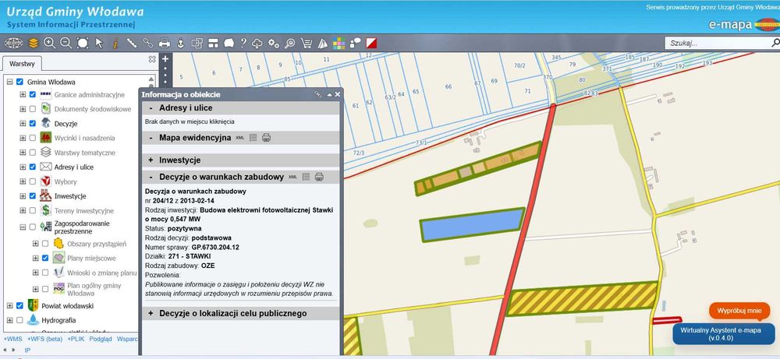The height and width of the screenshot is (359, 780).
Task: Open the print tool in toolbar
Action: pyautogui.click(x=164, y=43)
